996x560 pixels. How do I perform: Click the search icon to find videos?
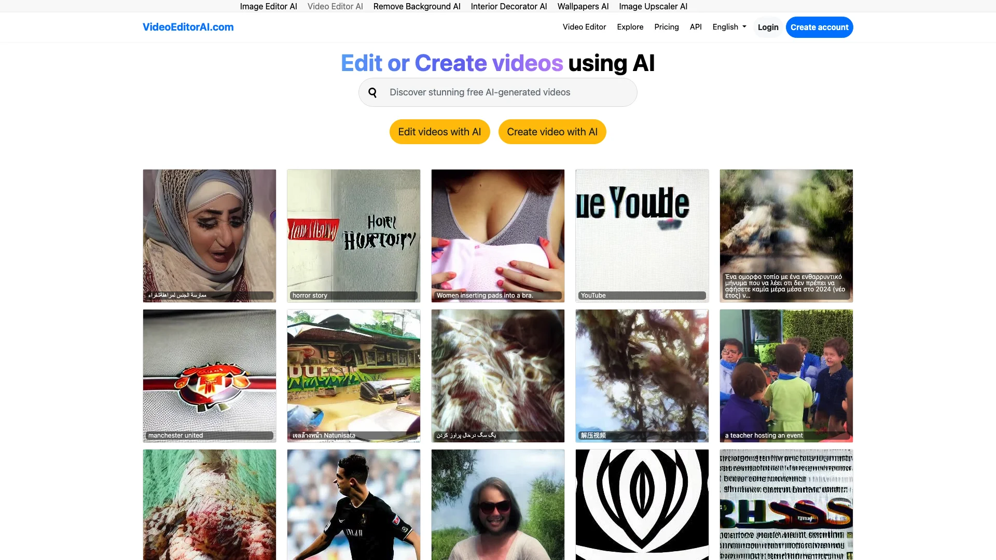(x=373, y=92)
